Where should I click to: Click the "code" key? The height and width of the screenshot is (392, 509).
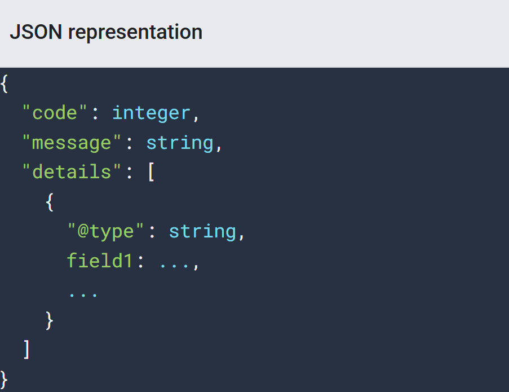tap(55, 113)
